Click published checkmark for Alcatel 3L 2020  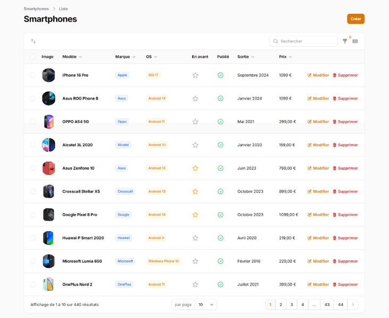[220, 145]
